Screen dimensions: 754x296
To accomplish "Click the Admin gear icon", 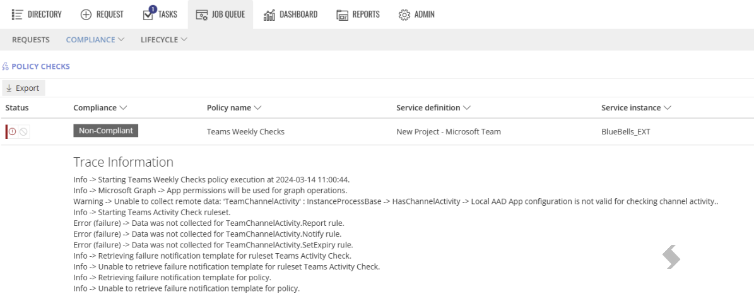I will [x=404, y=15].
